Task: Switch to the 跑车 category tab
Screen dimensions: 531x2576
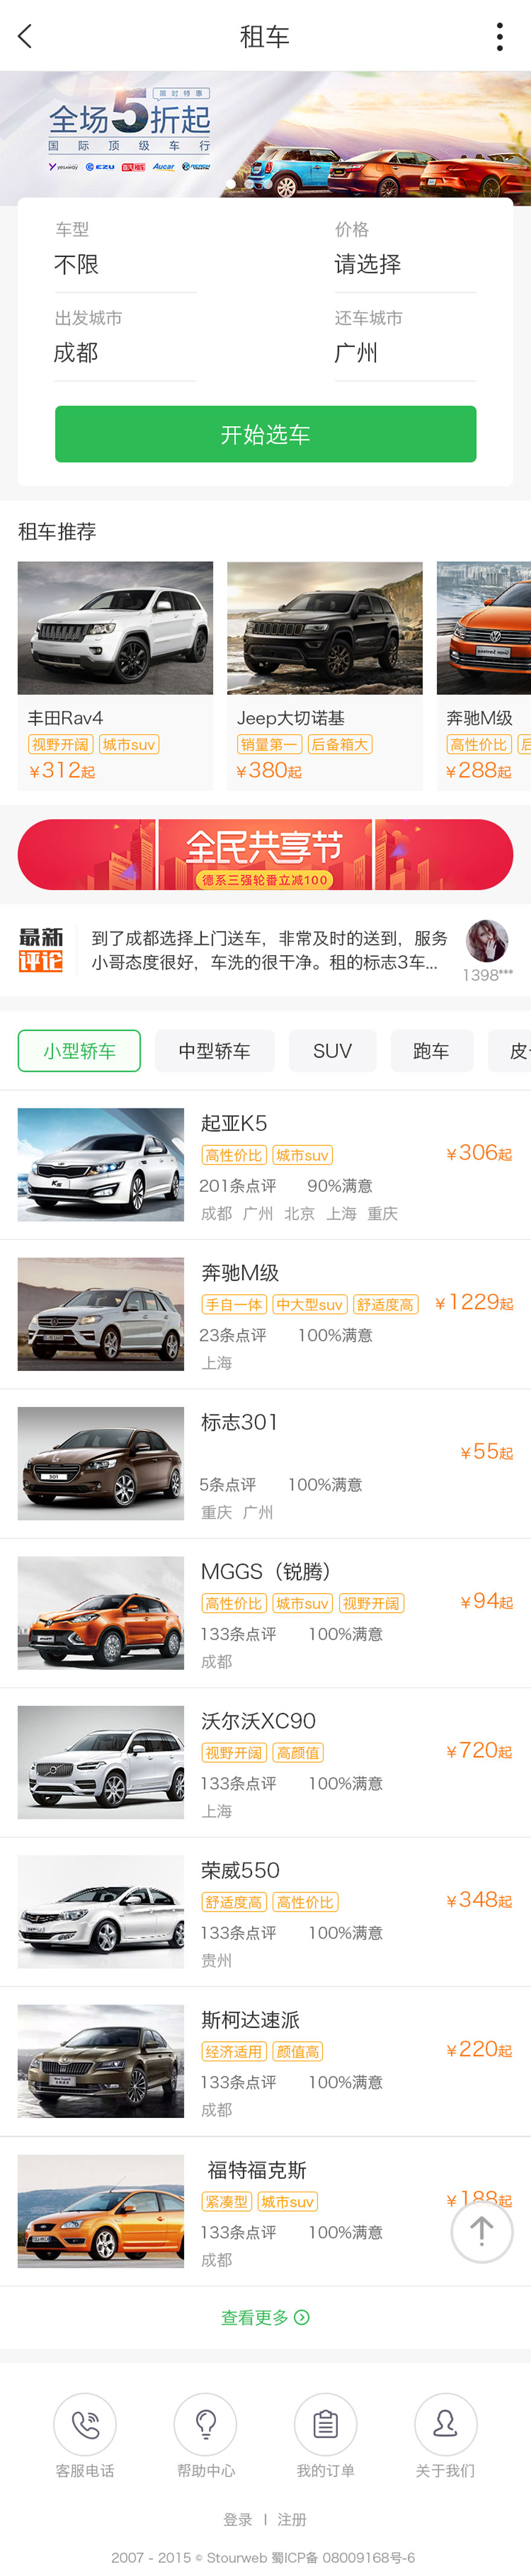Action: pyautogui.click(x=431, y=1051)
